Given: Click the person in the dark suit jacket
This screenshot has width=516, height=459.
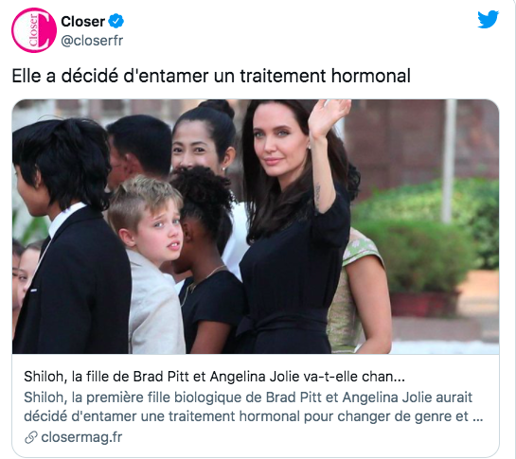Looking at the screenshot, I should tap(71, 237).
